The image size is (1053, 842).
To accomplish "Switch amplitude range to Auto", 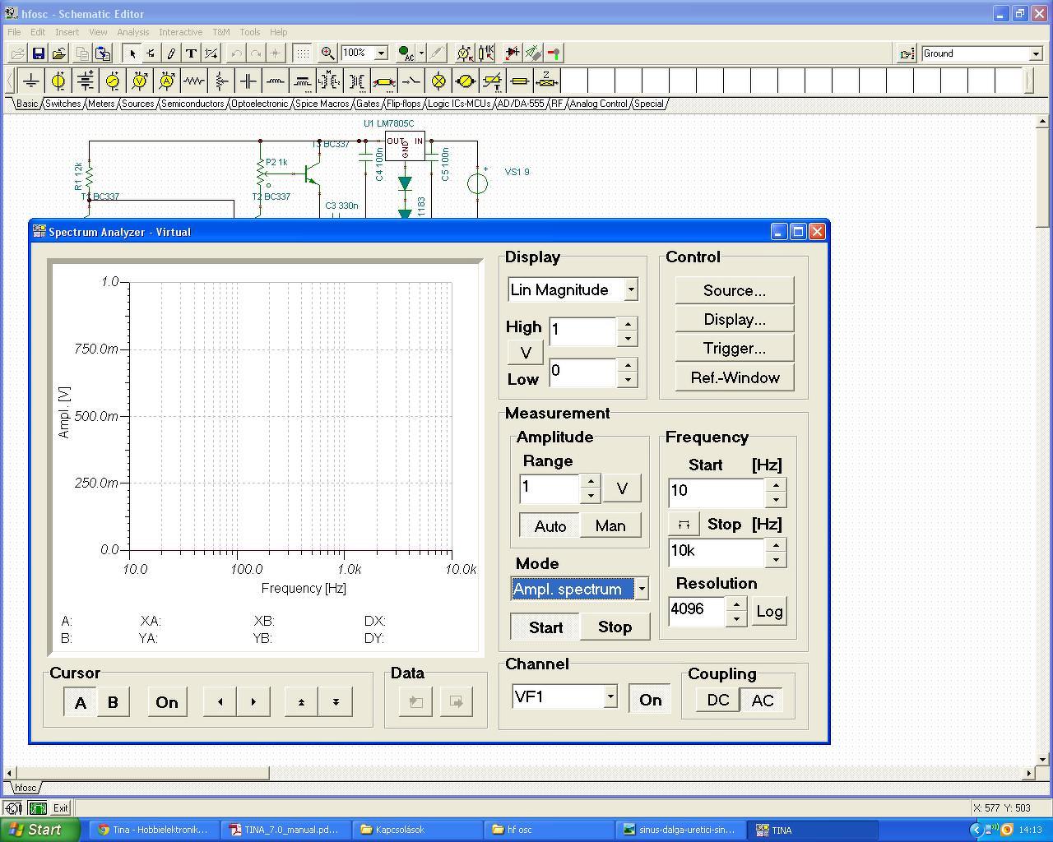I will tap(550, 525).
